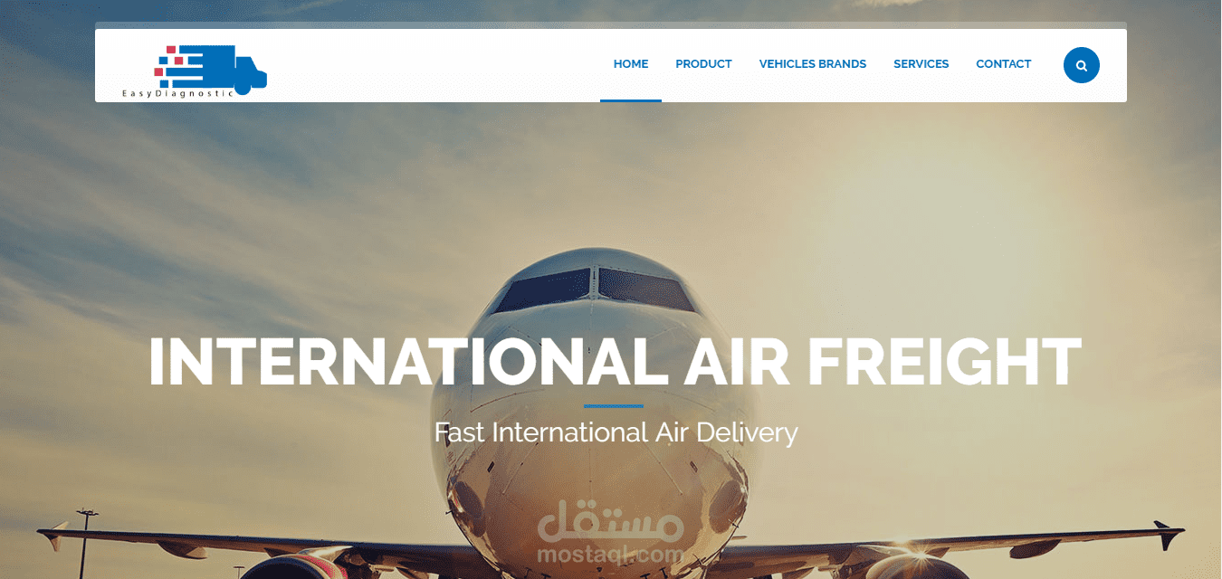Select the EasyDiagnostic logo text
Image resolution: width=1222 pixels, height=579 pixels.
point(178,92)
